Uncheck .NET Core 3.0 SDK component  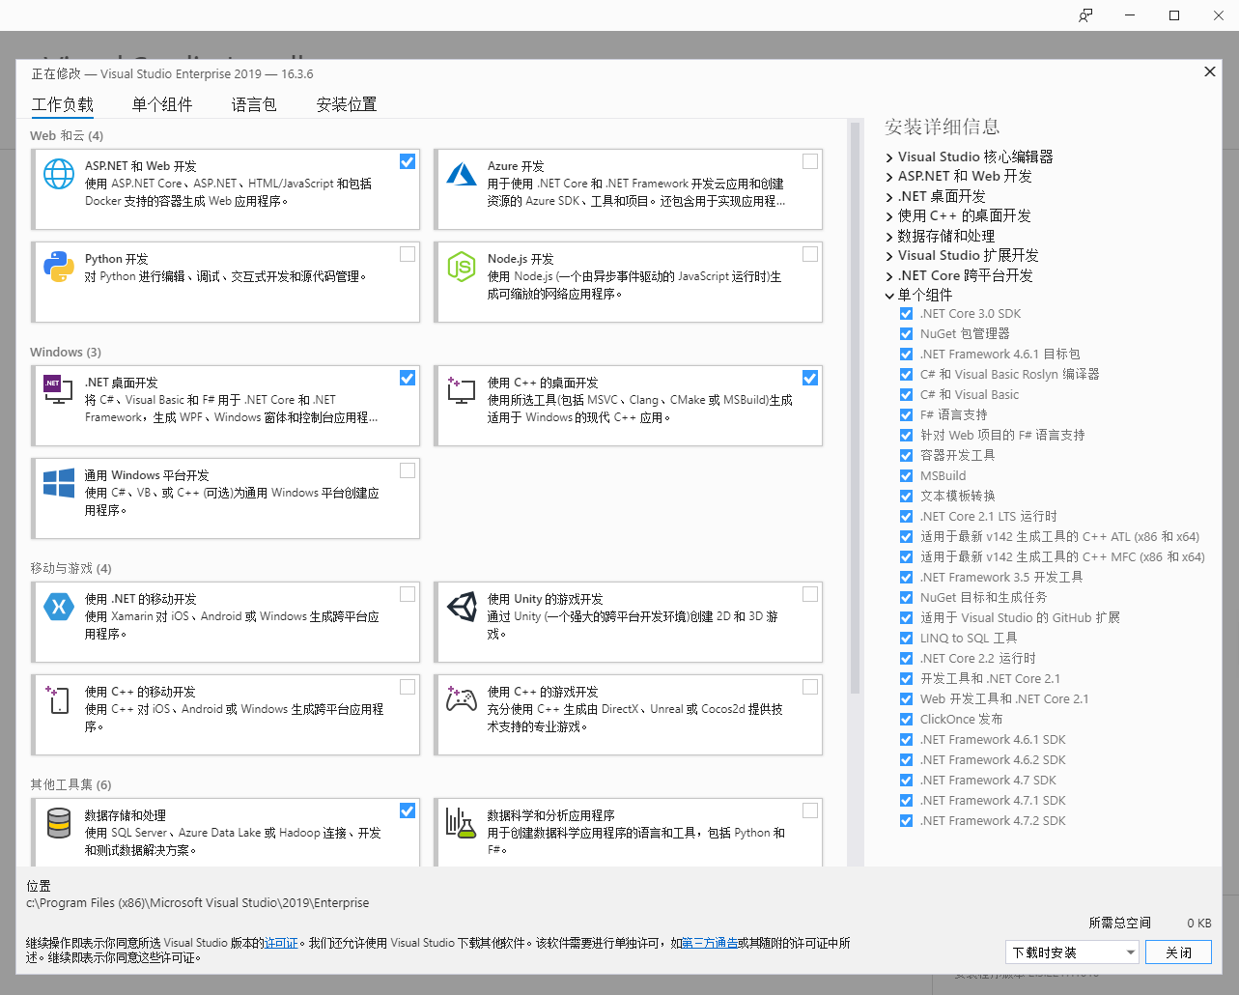906,313
